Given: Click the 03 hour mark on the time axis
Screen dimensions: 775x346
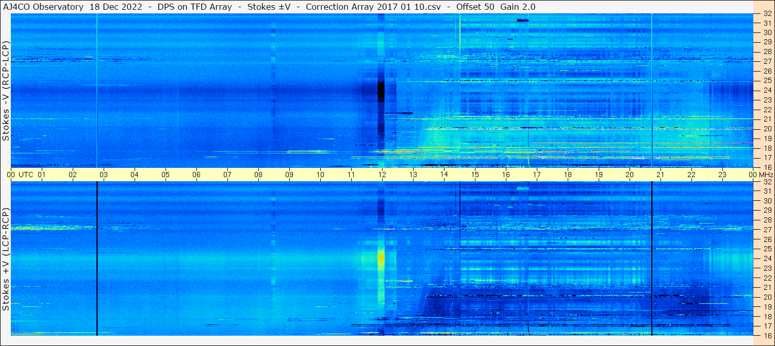Looking at the screenshot, I should (x=104, y=175).
